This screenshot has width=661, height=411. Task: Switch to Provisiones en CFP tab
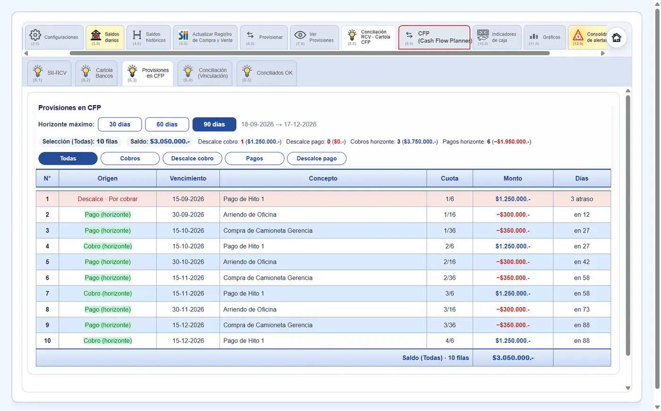click(148, 73)
